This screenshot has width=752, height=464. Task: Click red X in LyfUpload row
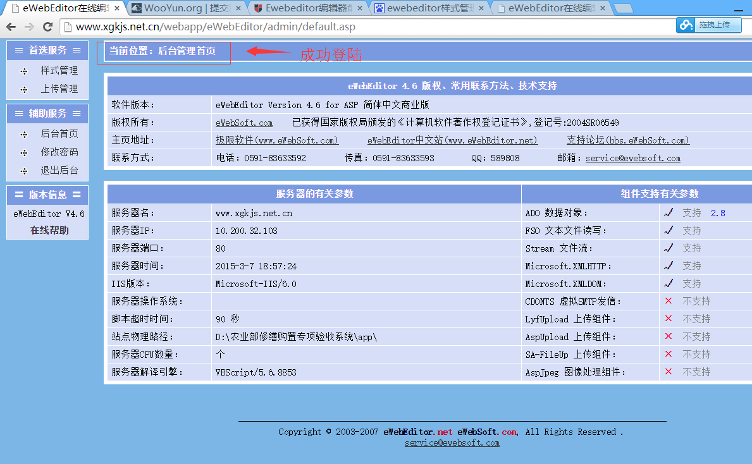tap(669, 319)
